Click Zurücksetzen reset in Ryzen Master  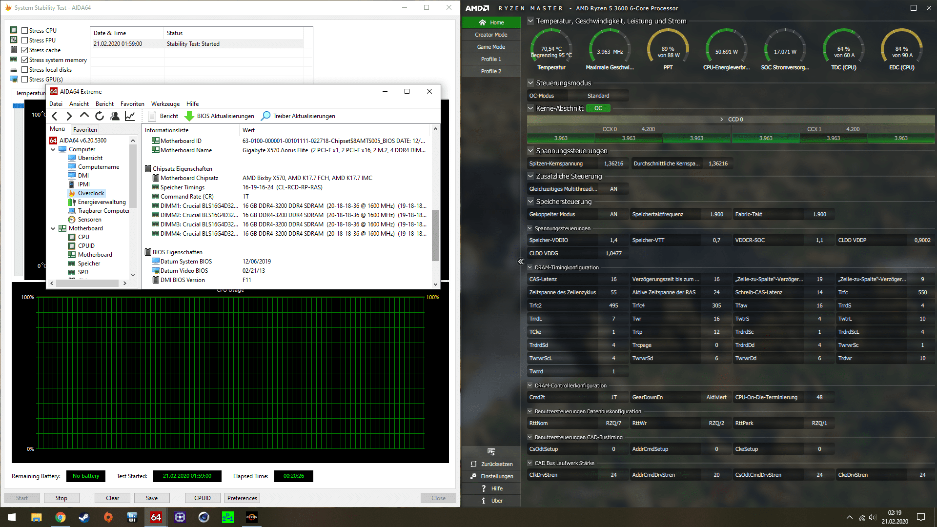(x=491, y=464)
